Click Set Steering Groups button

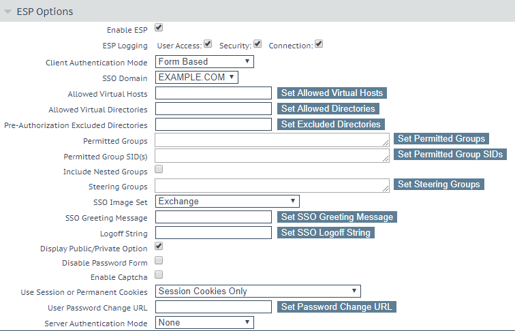click(439, 184)
